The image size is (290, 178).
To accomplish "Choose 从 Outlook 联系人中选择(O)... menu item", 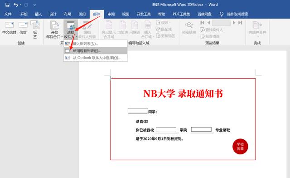I will pyautogui.click(x=96, y=58).
